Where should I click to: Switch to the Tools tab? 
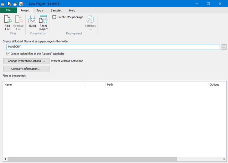click(40, 11)
